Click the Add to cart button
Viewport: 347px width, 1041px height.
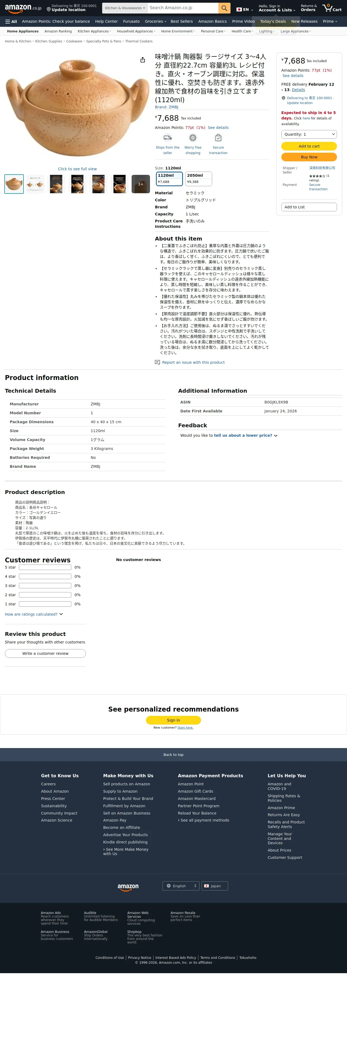point(309,146)
